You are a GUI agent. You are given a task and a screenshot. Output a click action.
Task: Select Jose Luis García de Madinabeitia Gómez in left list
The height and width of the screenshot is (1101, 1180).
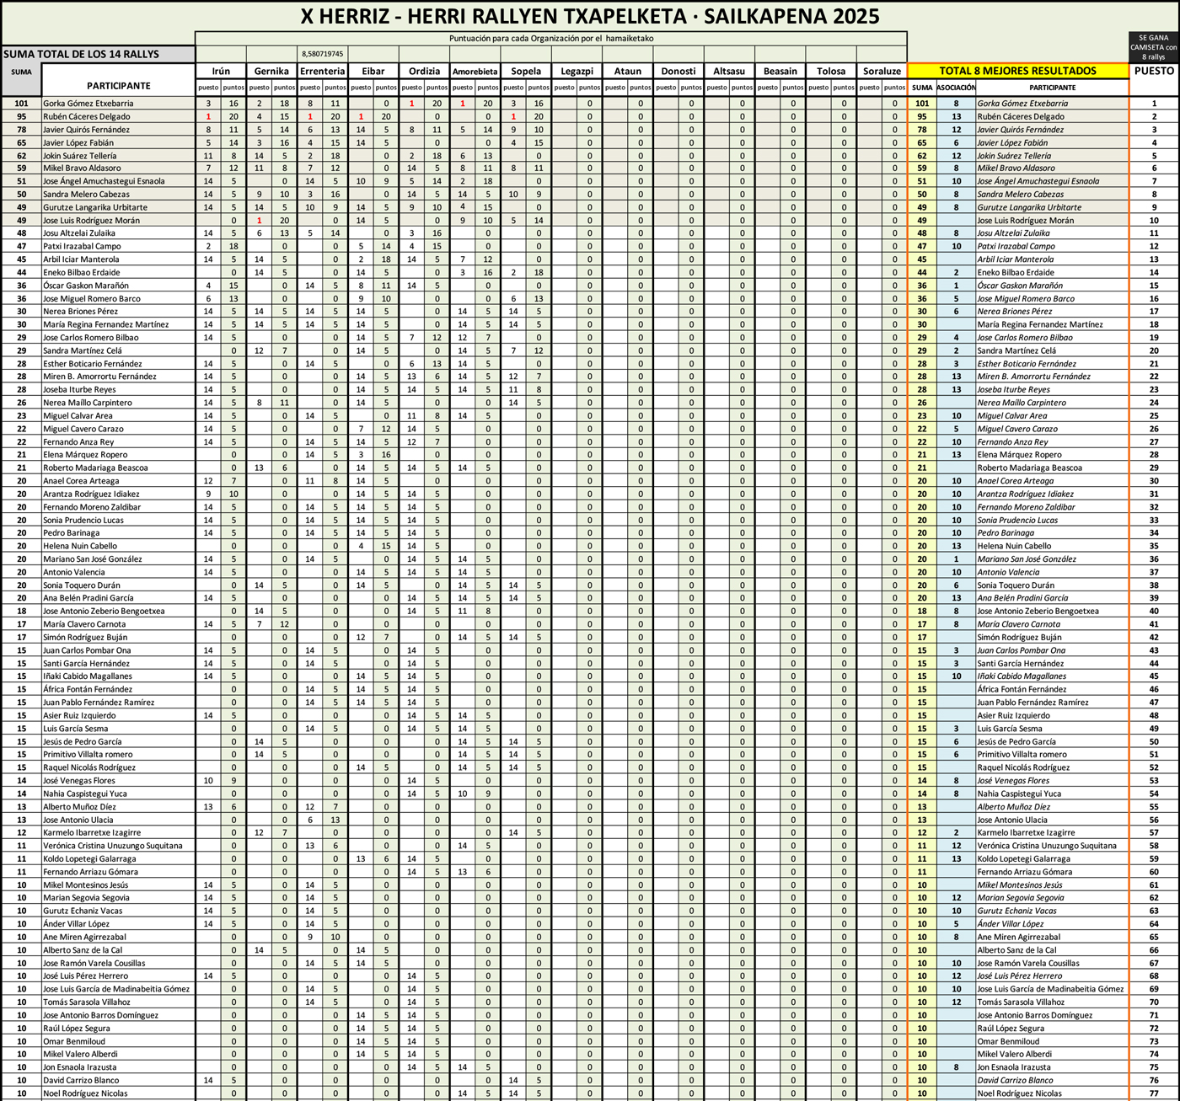pyautogui.click(x=116, y=989)
